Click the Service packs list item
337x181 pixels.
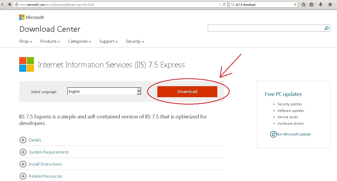[288, 117]
